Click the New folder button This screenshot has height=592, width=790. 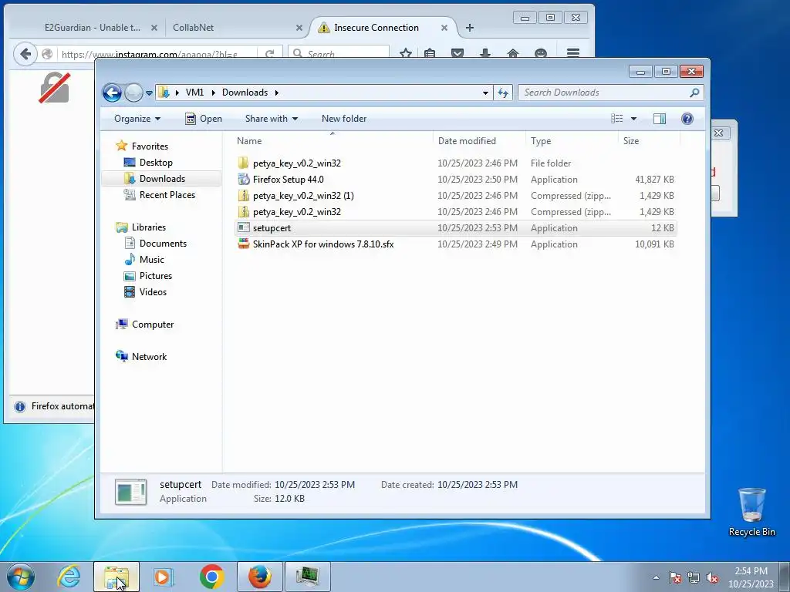344,119
